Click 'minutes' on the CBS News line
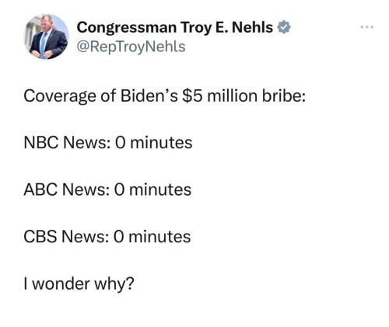The image size is (389, 327). point(159,237)
